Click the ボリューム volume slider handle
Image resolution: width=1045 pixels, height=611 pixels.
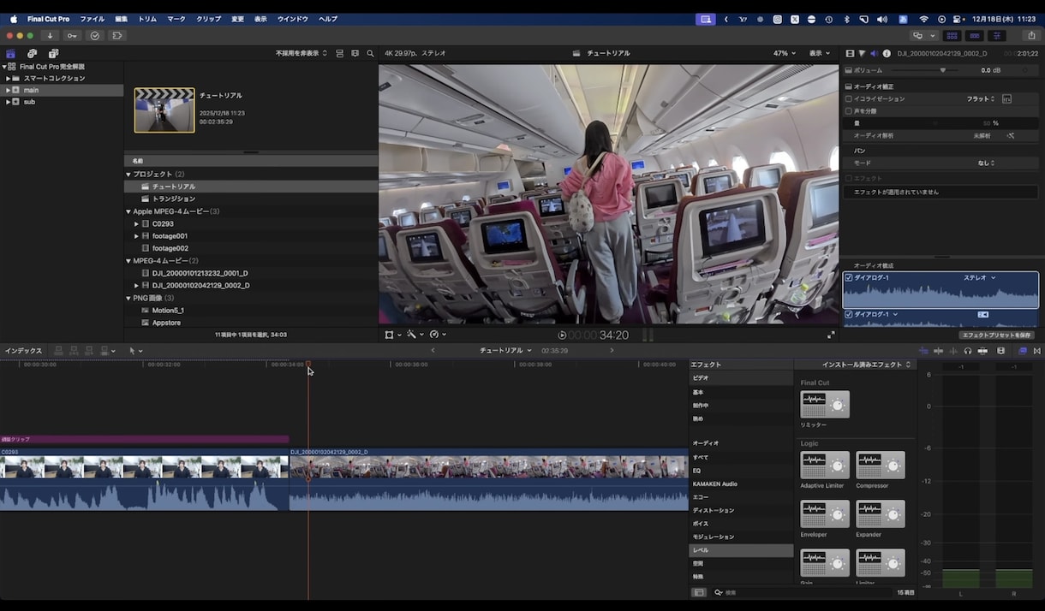pos(943,70)
